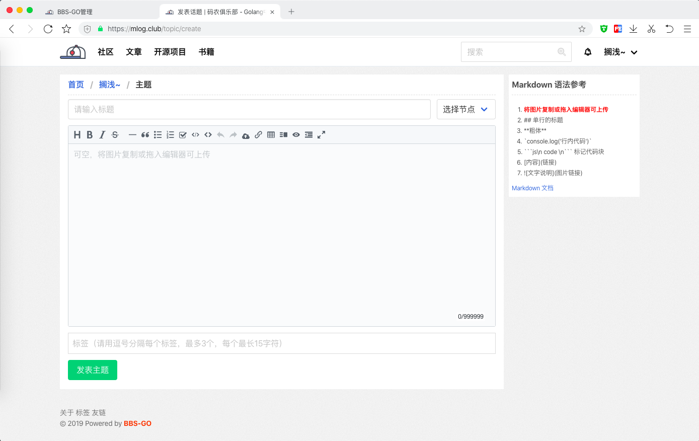Screen dimensions: 699x441
Task: Open the 文章 articles menu
Action: pyautogui.click(x=134, y=52)
